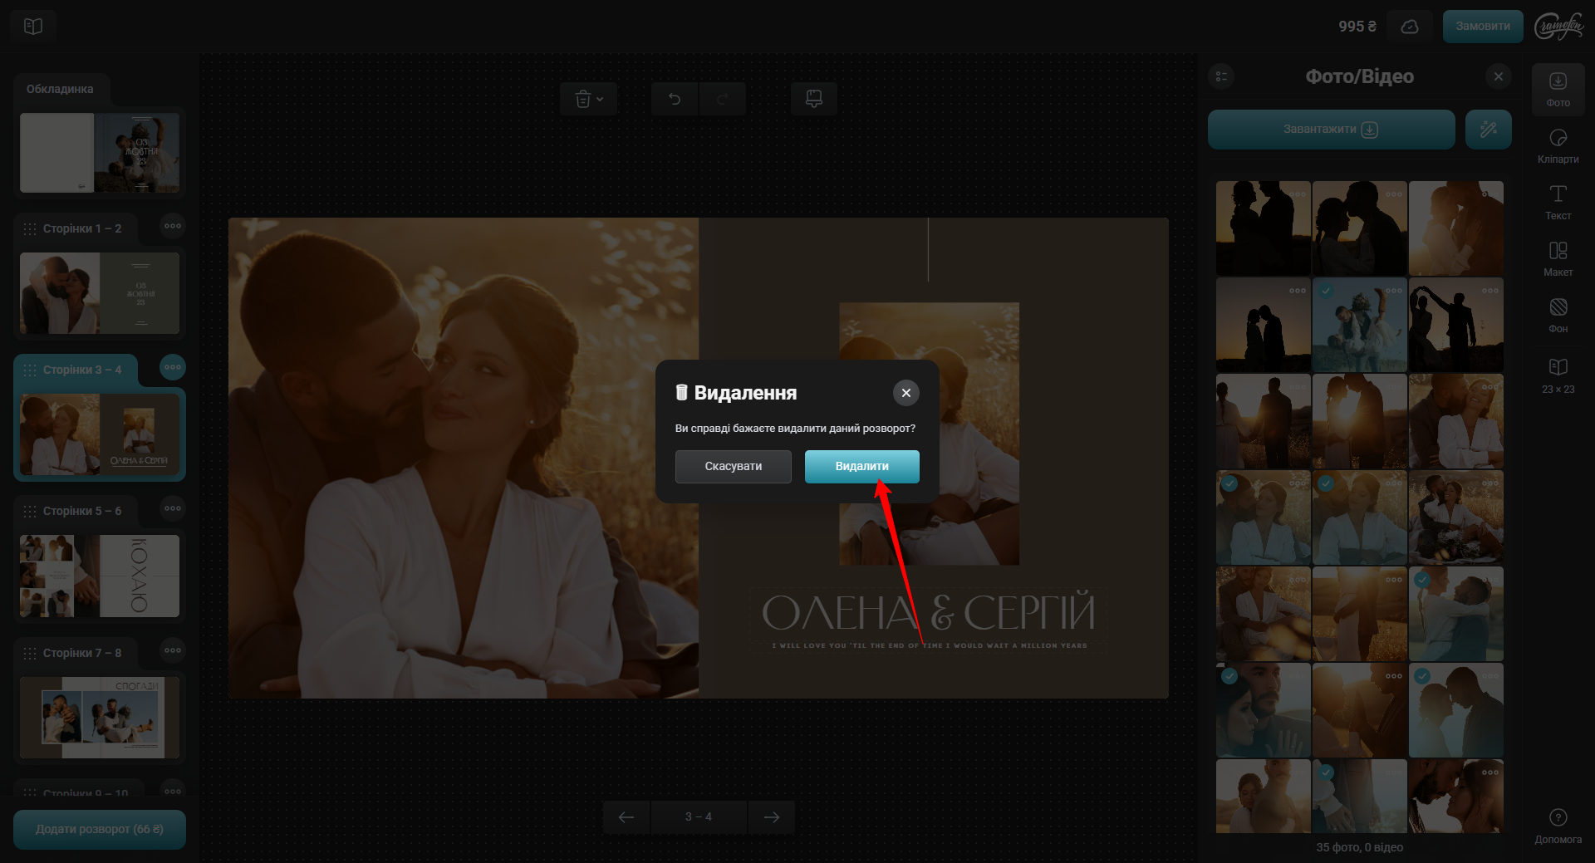Close the Видалення dialog

point(905,393)
